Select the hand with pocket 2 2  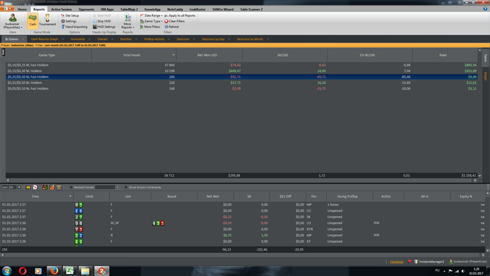241,235
